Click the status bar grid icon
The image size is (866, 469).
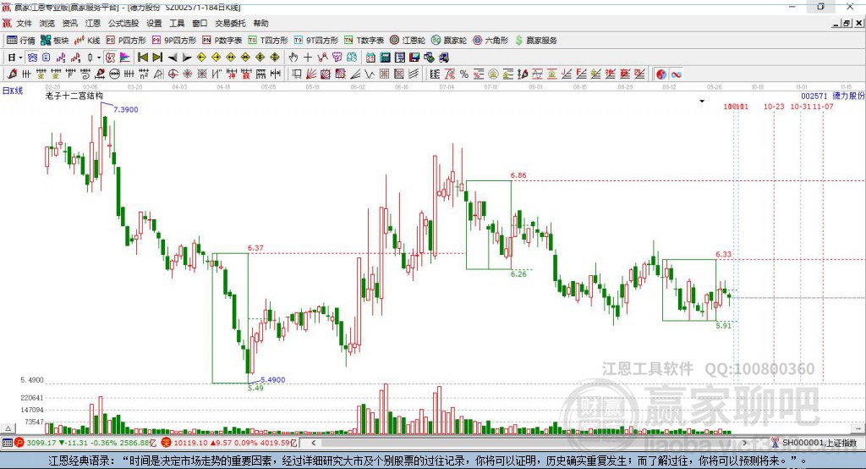7,443
